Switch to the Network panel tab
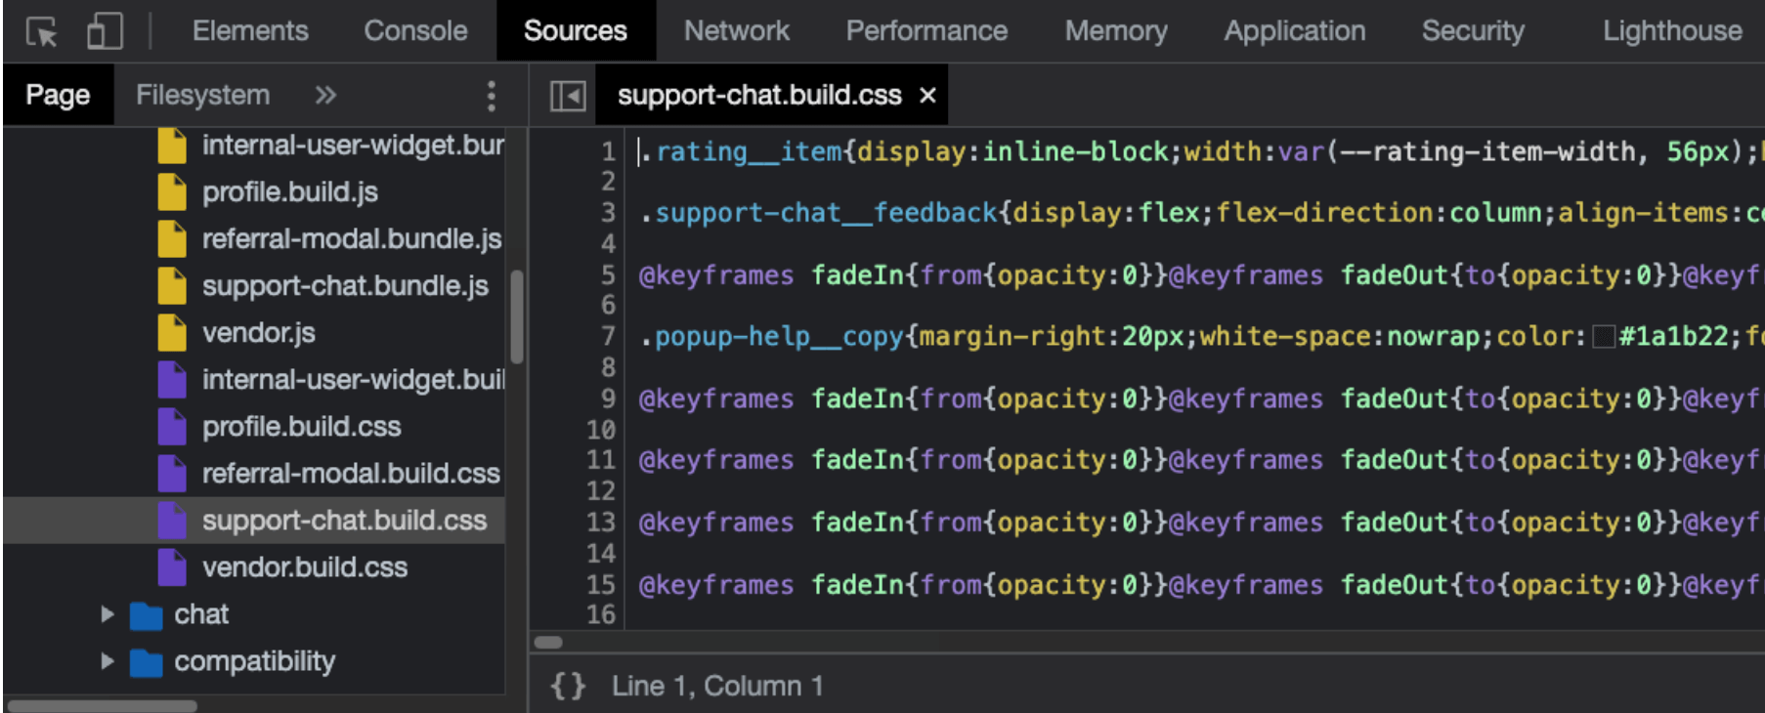 [x=736, y=31]
